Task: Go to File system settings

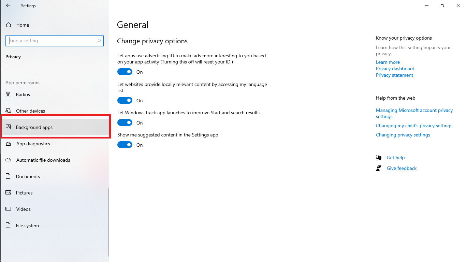Action: point(27,225)
